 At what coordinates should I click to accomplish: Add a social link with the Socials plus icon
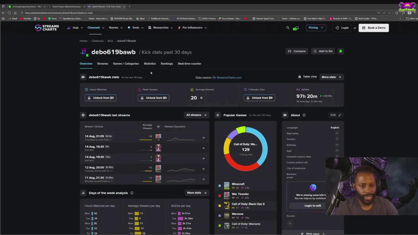290,224
